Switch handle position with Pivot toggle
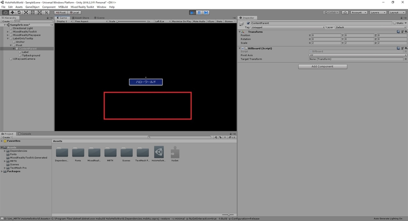This screenshot has height=221, width=408. click(61, 13)
